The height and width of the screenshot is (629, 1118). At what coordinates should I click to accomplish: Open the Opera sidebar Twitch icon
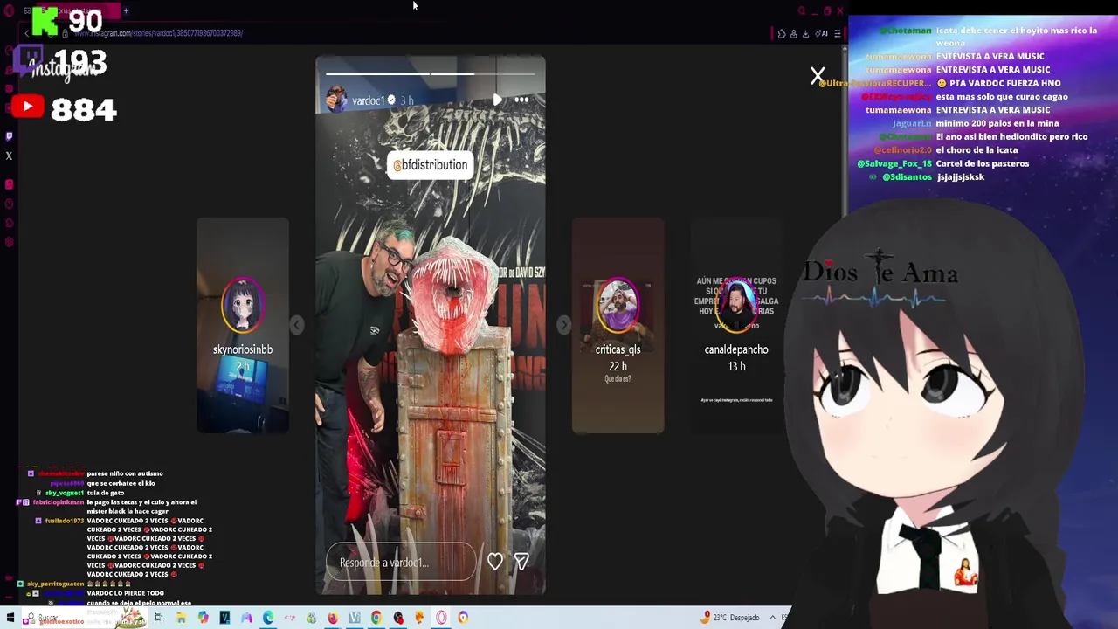pyautogui.click(x=9, y=135)
